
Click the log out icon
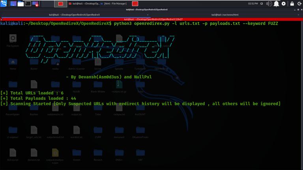[x=299, y=4]
